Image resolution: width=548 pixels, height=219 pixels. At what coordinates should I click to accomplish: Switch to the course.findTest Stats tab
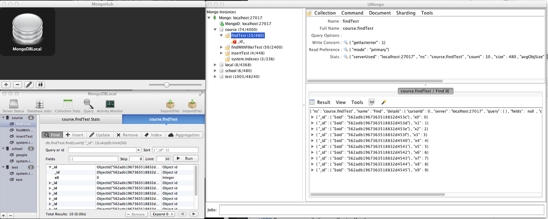click(x=81, y=119)
